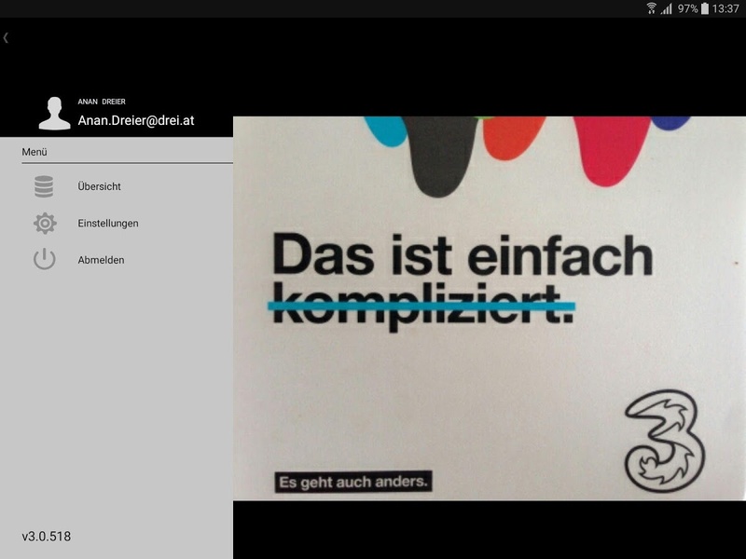
Task: Tap the 97% battery percentage text
Action: [687, 8]
